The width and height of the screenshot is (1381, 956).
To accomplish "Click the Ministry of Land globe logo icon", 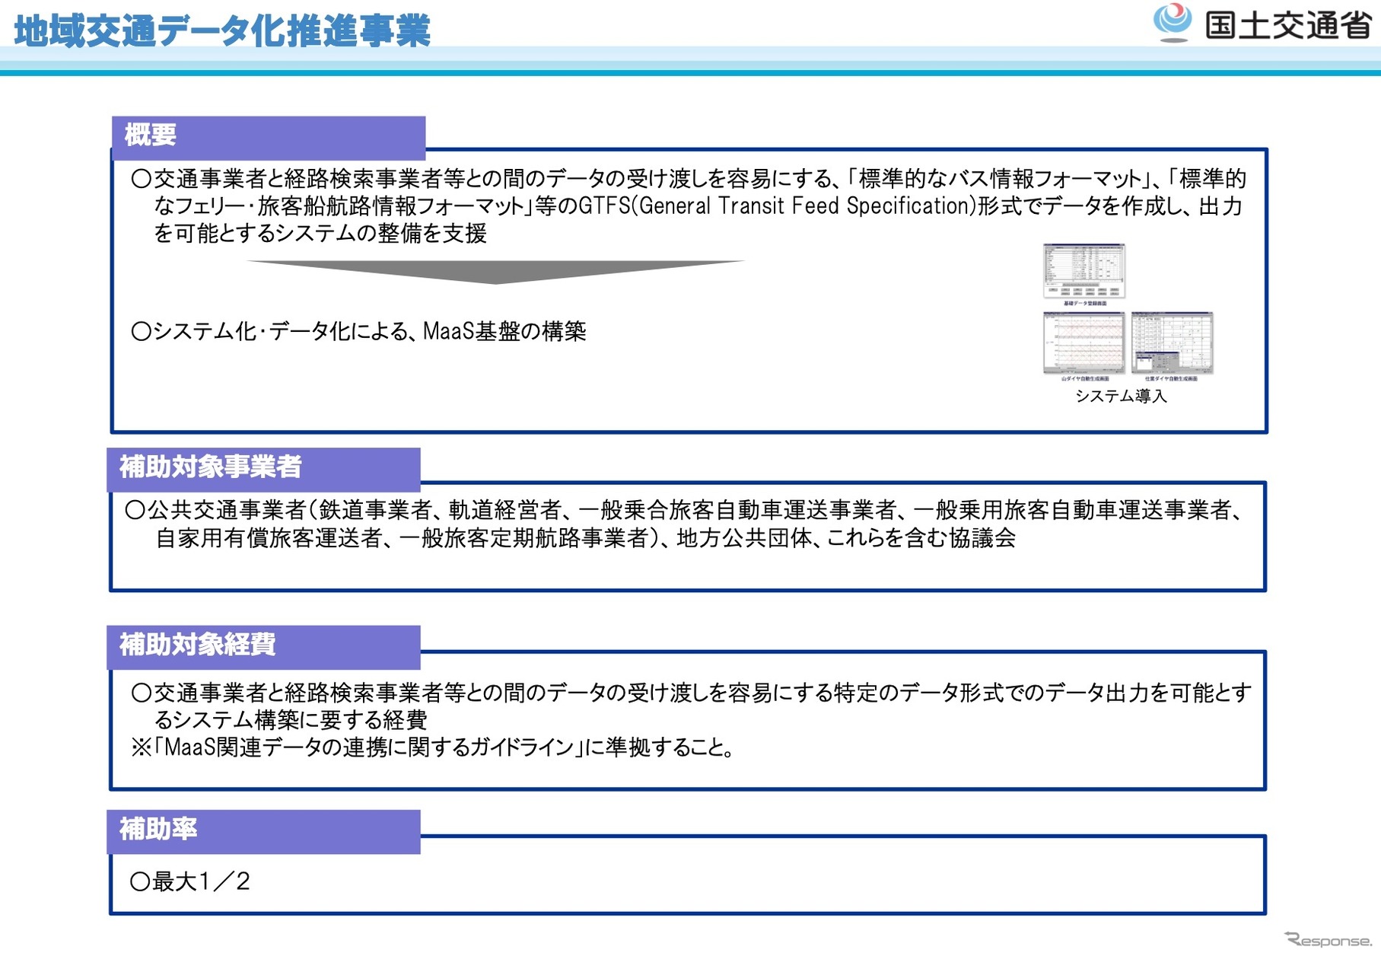I will (1173, 22).
